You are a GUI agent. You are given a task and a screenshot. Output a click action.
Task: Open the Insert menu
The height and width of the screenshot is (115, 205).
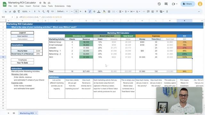28,6
